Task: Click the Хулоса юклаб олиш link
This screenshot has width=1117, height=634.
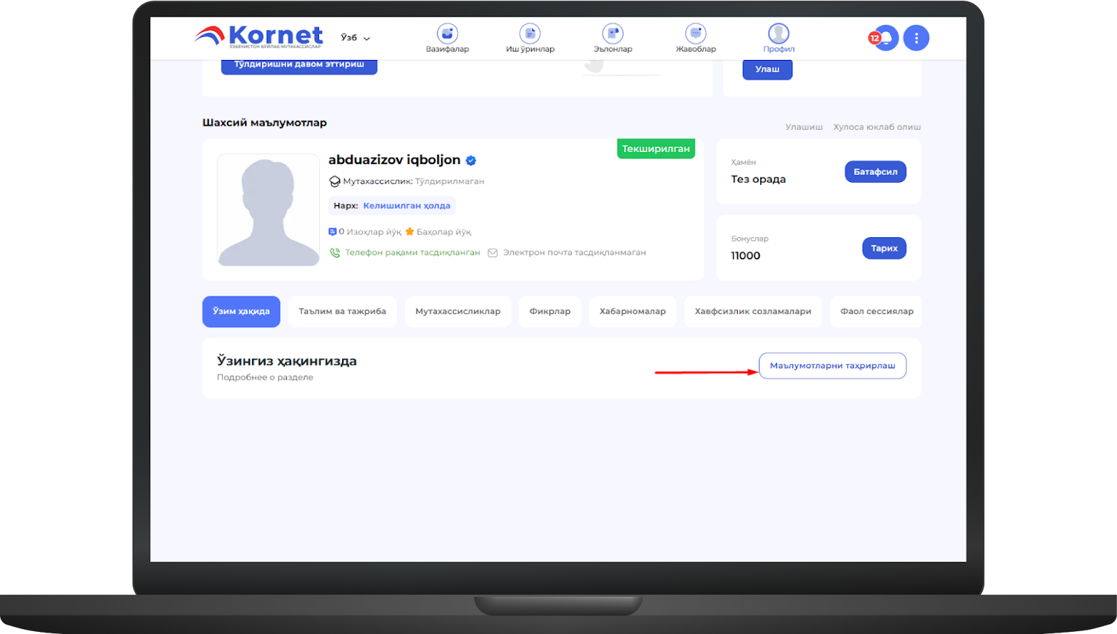Action: point(877,127)
